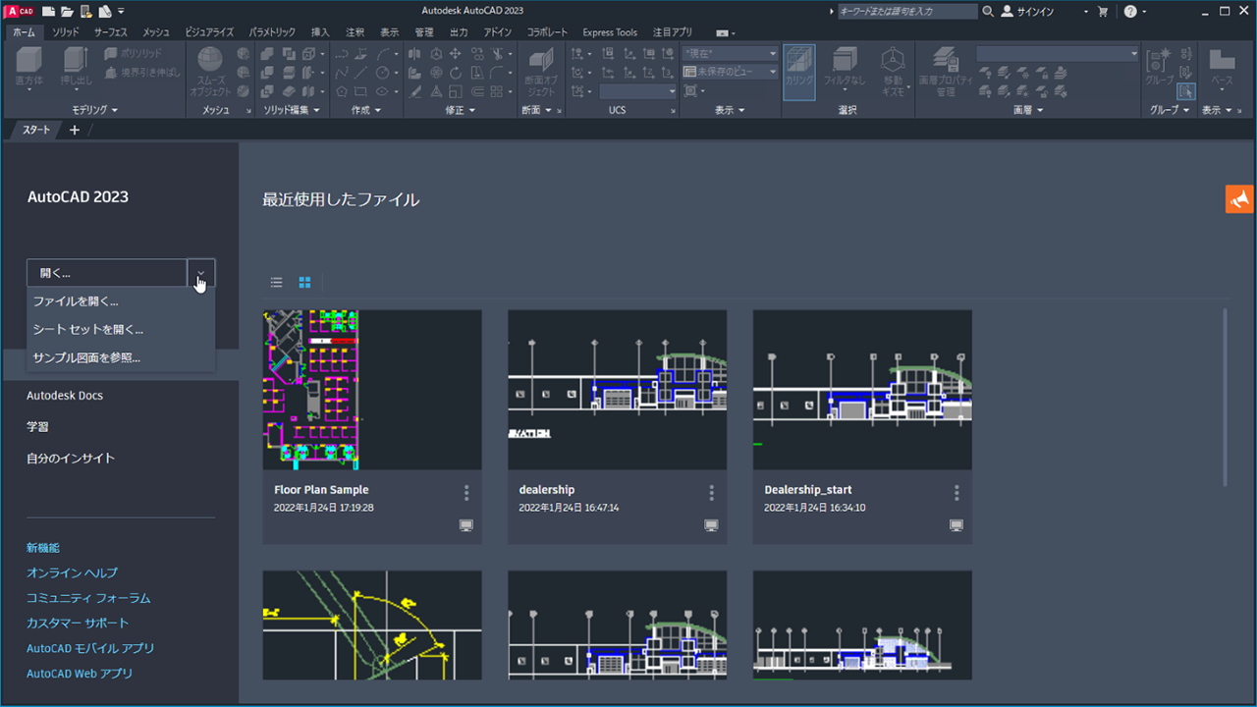Click the help question mark icon
The image size is (1257, 707).
[x=1129, y=12]
